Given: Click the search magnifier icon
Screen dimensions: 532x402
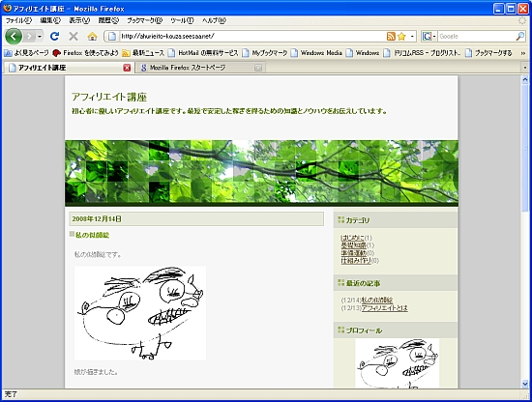Looking at the screenshot, I should click(x=520, y=37).
